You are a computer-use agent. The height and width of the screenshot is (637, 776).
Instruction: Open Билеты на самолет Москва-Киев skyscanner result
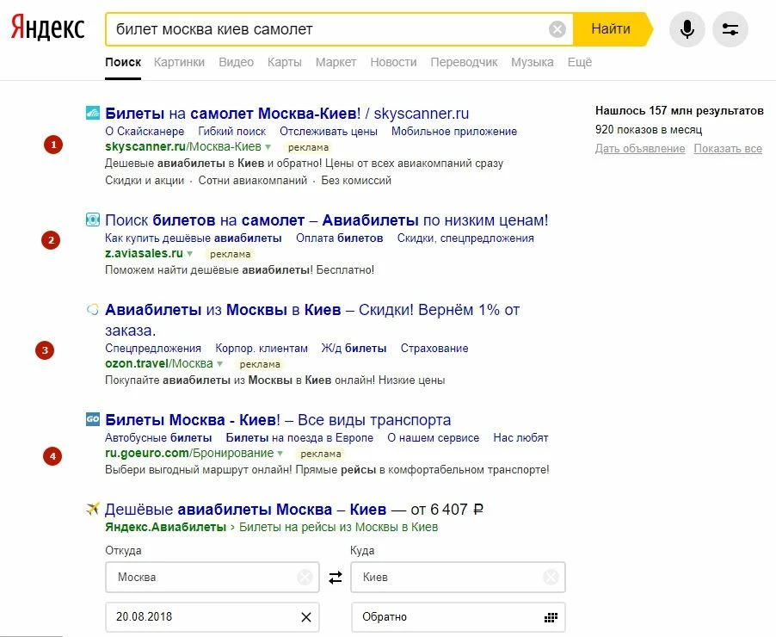tap(287, 114)
